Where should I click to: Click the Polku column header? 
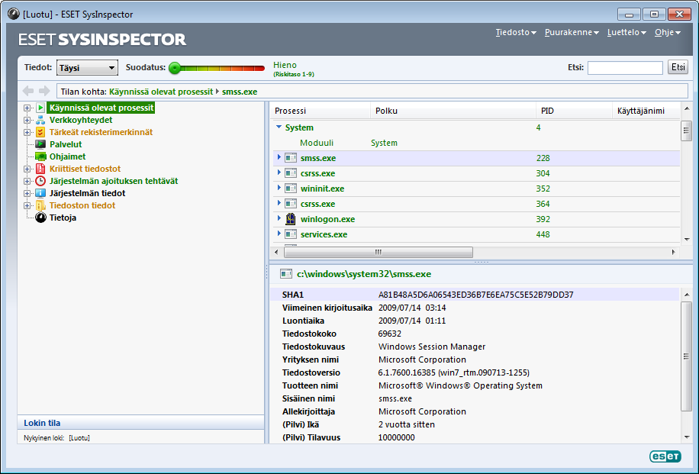point(453,111)
